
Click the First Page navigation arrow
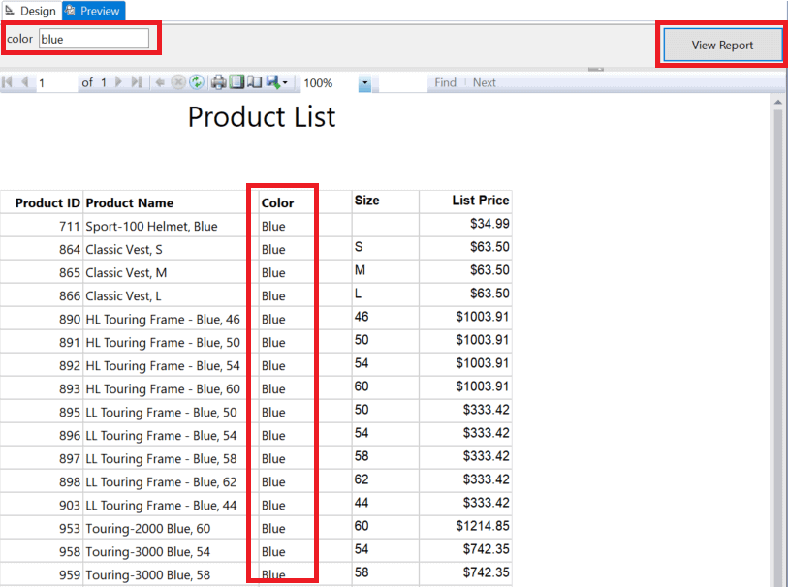(x=9, y=83)
